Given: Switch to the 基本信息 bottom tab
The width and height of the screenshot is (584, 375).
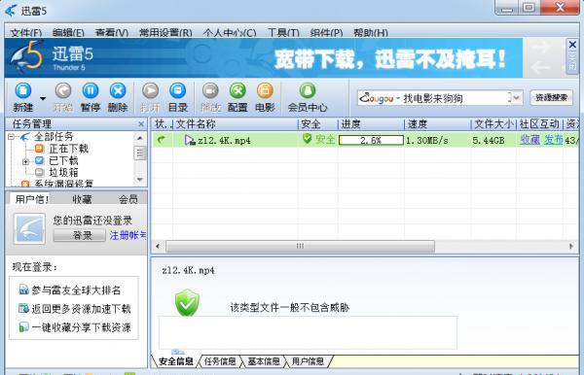Looking at the screenshot, I should point(264,361).
